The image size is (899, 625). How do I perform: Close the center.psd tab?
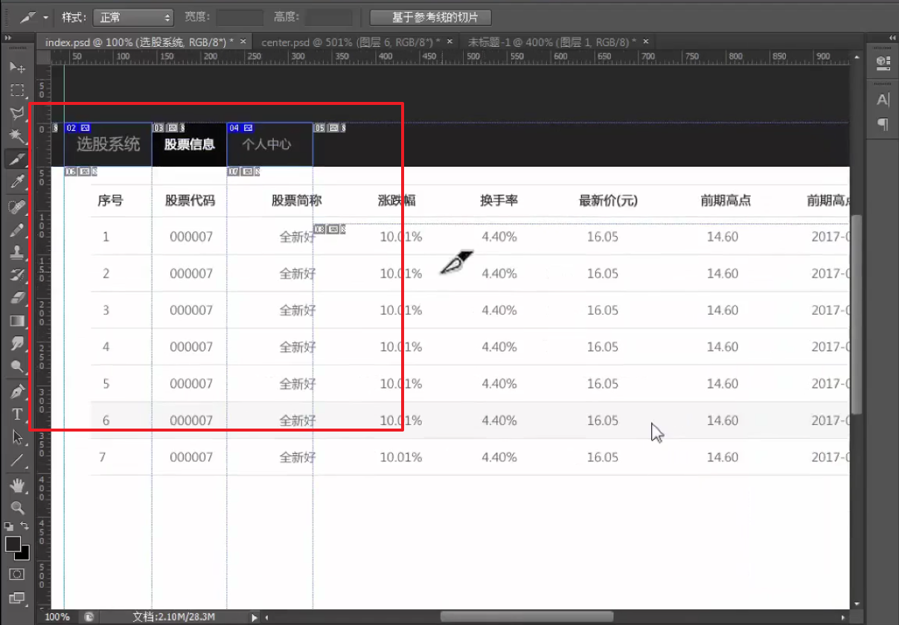(448, 42)
